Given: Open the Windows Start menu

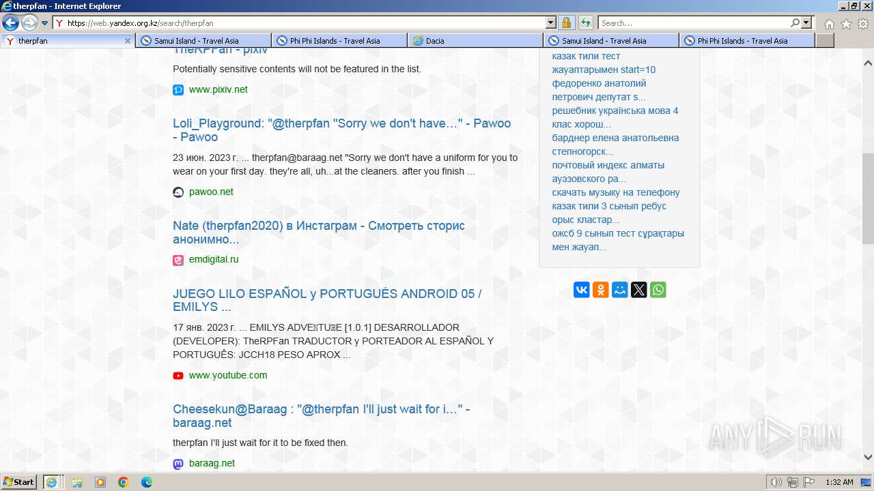Looking at the screenshot, I should (x=19, y=482).
